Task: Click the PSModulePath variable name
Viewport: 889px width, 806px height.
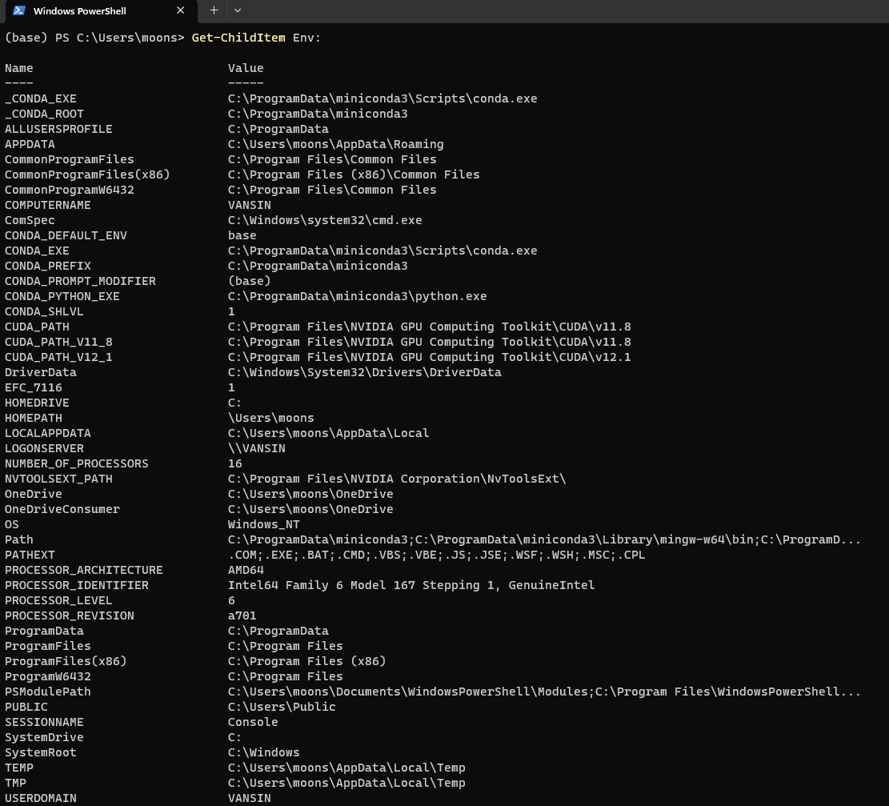Action: coord(48,692)
